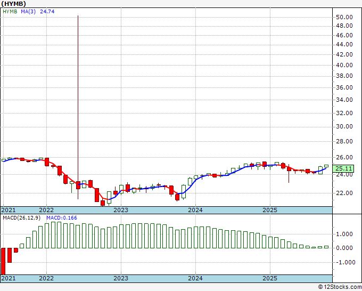Click 2022 on the price chart timeline
Image resolution: width=362 pixels, height=291 pixels.
46,210
